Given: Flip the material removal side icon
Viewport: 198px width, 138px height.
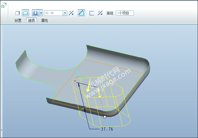Looking at the screenshot, I should 100,13.
